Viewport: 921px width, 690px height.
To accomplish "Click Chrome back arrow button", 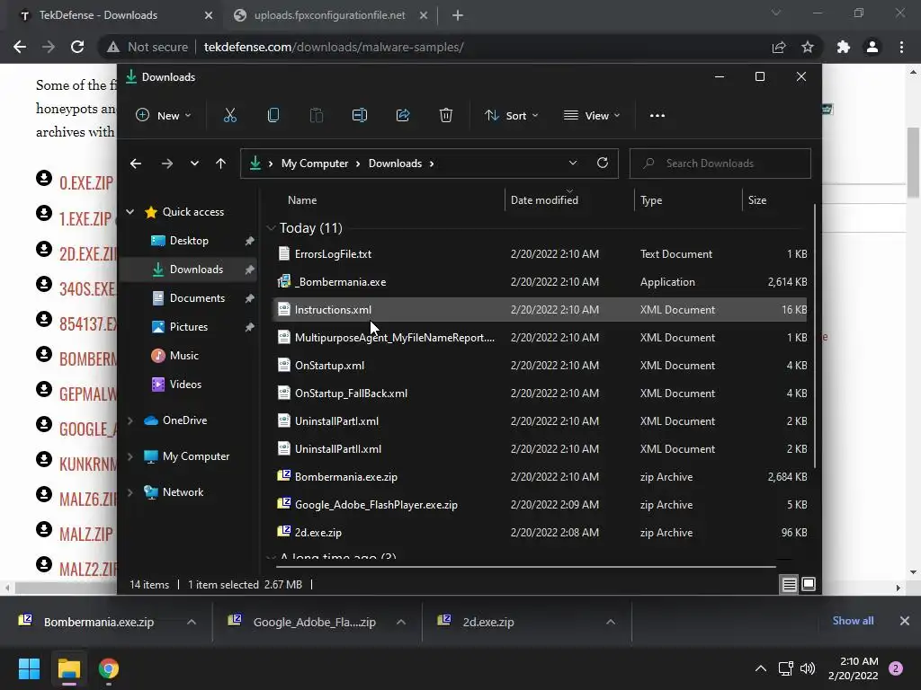I will click(x=20, y=47).
